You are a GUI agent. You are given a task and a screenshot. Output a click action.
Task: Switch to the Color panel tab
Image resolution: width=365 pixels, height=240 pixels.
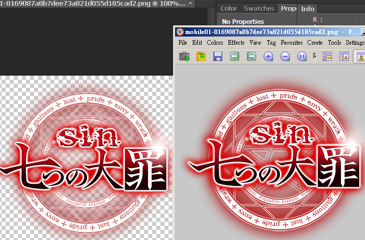229,8
